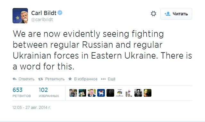Open the @carlbildt handle link

(42, 20)
